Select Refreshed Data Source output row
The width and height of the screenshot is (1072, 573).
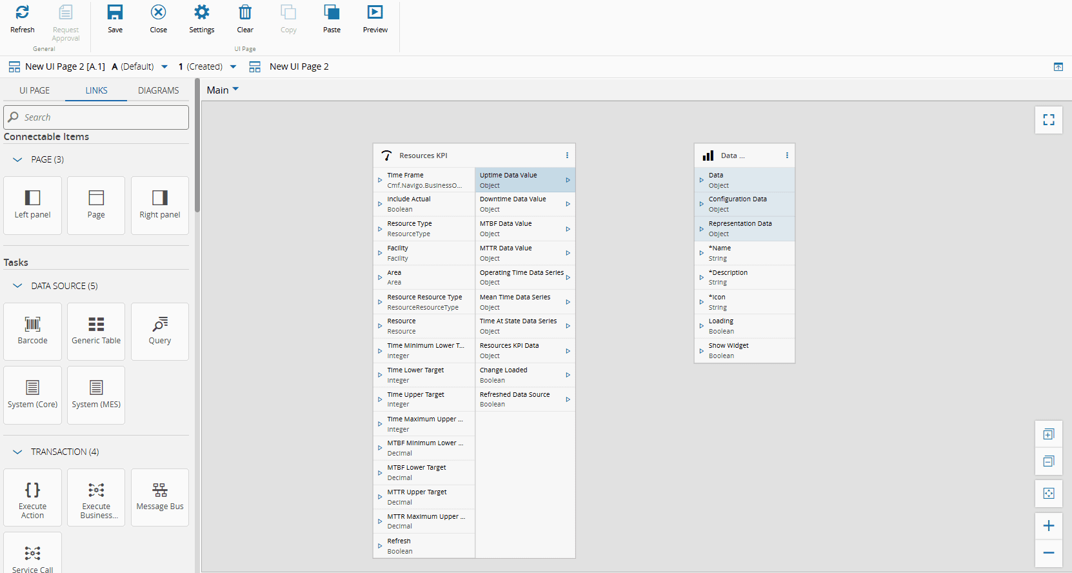point(525,399)
